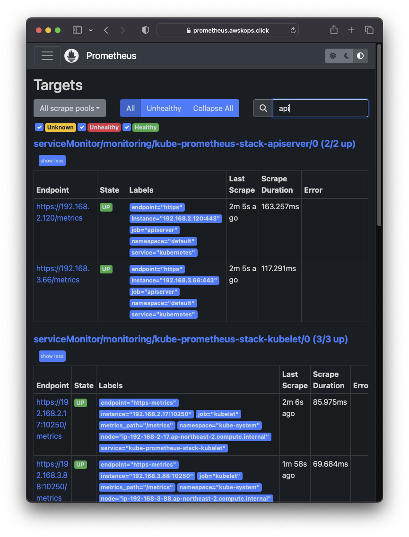Click UP state badge for 192.168.3.66

[106, 269]
